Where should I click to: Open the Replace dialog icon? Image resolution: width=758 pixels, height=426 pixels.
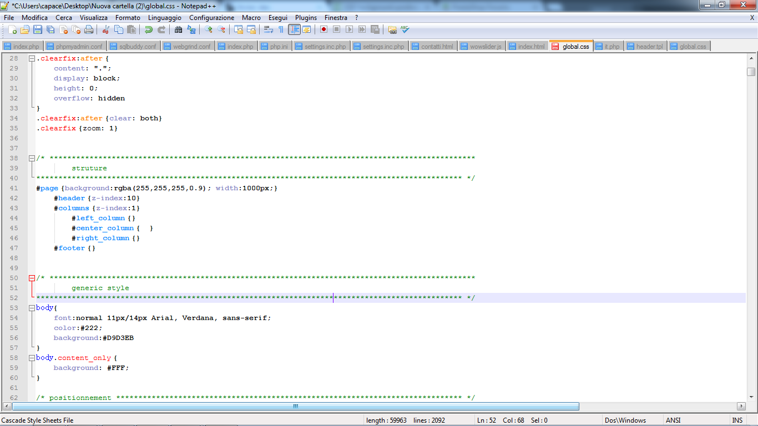[x=191, y=30]
